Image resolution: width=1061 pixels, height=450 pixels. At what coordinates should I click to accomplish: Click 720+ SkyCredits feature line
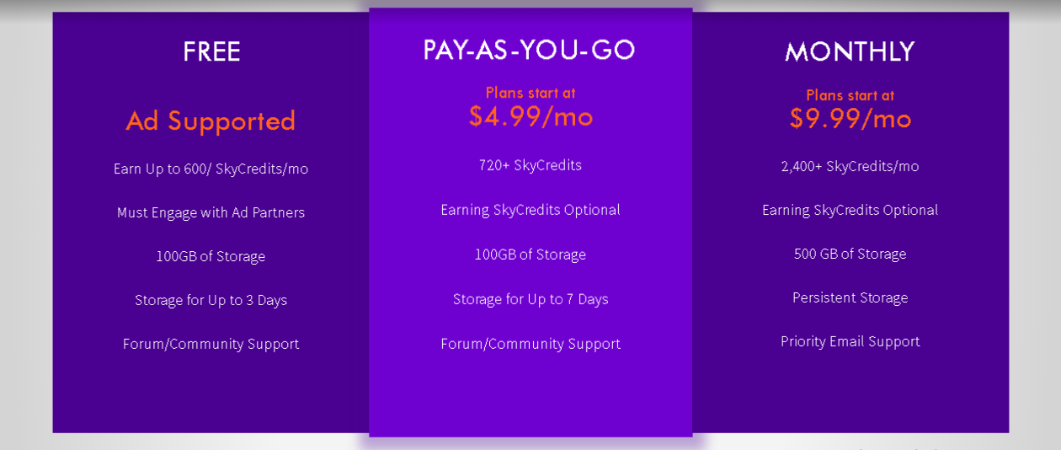(530, 165)
